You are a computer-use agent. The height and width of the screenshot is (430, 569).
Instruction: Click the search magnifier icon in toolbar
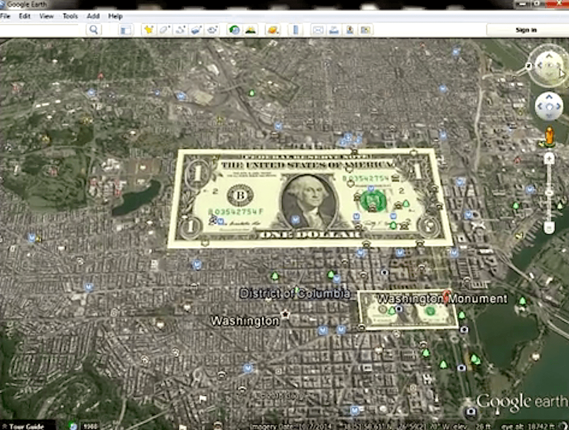(94, 30)
